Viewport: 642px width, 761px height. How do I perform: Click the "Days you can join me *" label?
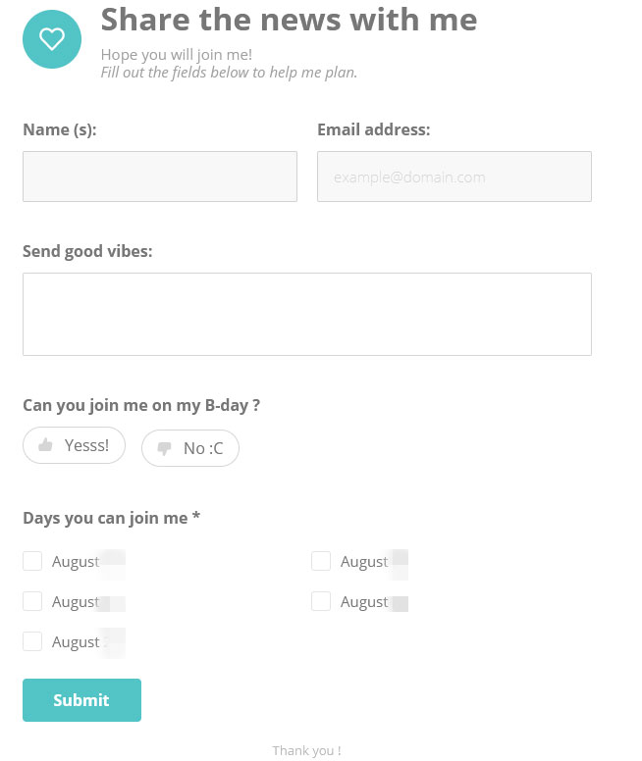[x=112, y=518]
